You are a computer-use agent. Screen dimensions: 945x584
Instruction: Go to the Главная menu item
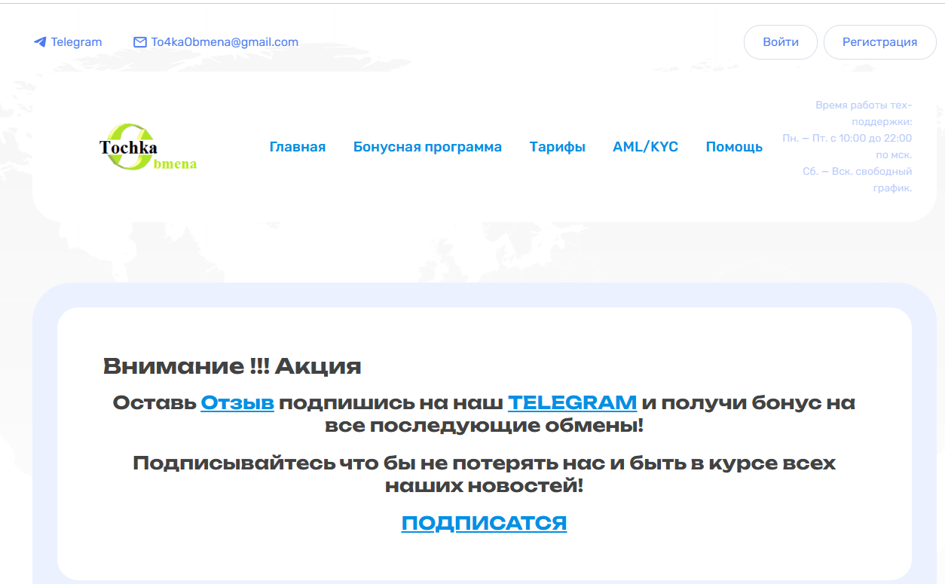pyautogui.click(x=298, y=147)
